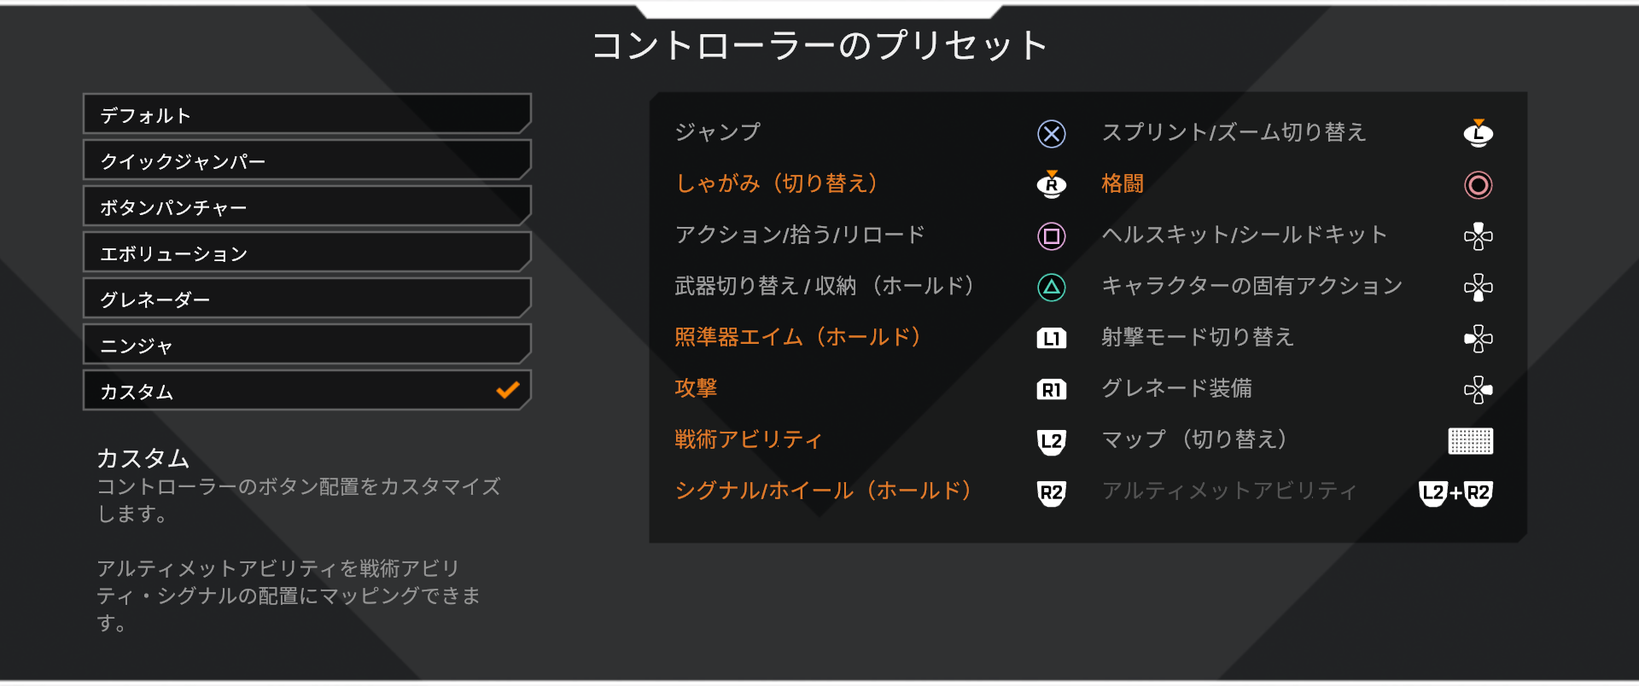
Task: Click the L1 icon next to 照準器エイム
Action: [x=1051, y=339]
